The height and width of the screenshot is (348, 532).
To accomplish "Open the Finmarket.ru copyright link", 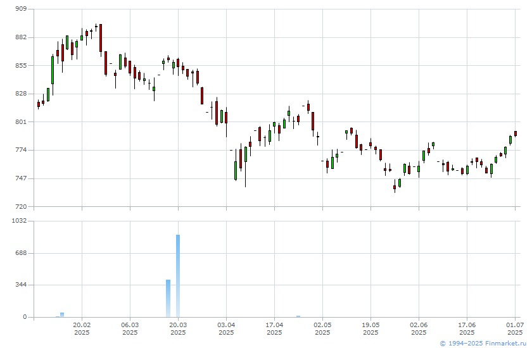I will click(484, 344).
